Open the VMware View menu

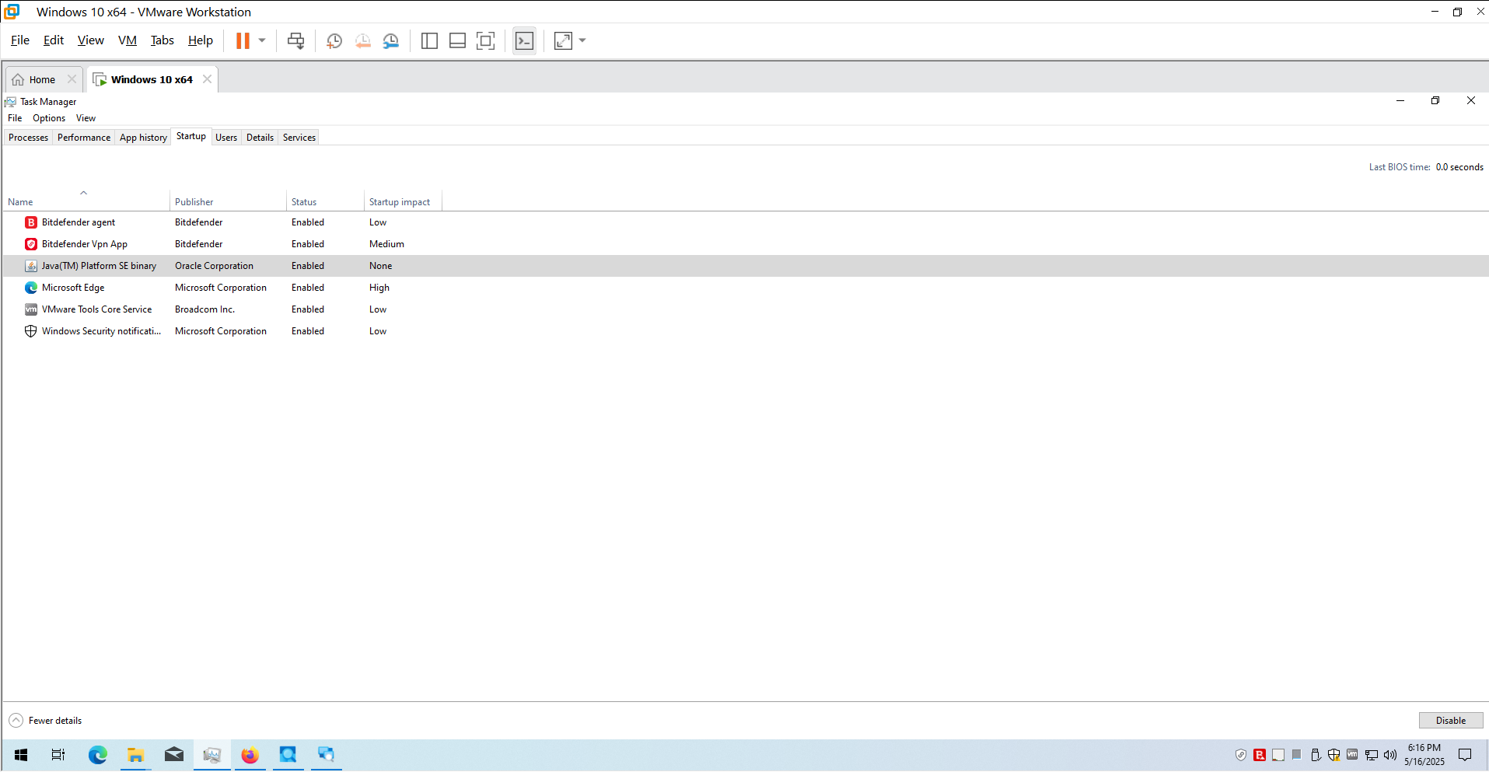tap(91, 40)
